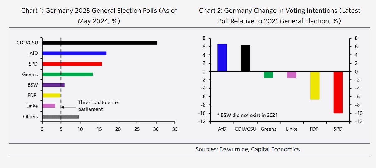Select the yellow FDP bar in Chart 1
Viewport: 376px width, 168px height.
pyautogui.click(x=51, y=95)
